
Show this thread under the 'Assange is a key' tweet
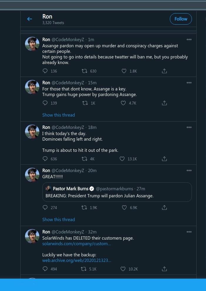click(x=58, y=115)
